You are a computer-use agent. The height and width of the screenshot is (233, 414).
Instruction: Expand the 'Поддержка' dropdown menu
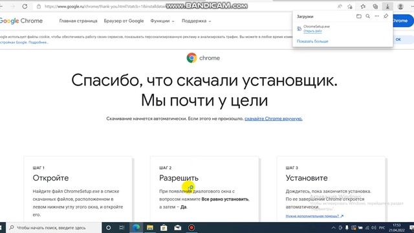click(196, 21)
